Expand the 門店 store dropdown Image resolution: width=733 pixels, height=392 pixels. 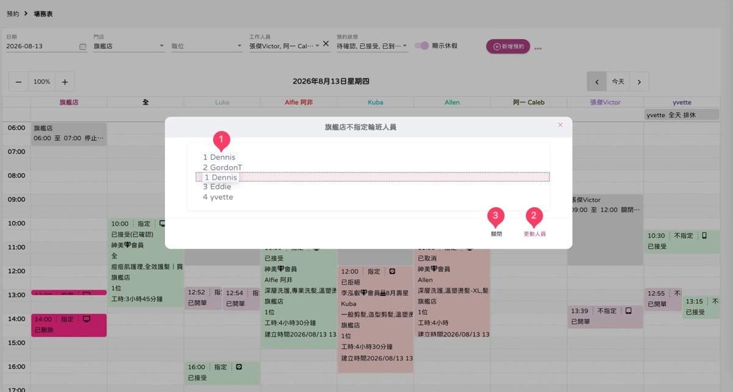pos(129,46)
